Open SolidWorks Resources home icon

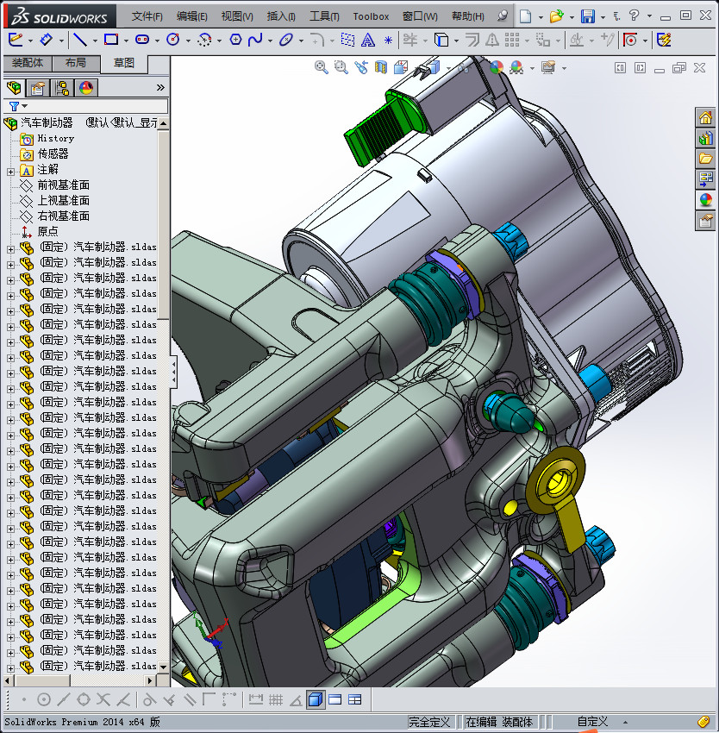pyautogui.click(x=705, y=118)
